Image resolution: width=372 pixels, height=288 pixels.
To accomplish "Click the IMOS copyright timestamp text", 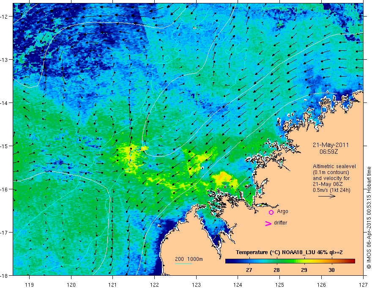I will click(369, 217).
